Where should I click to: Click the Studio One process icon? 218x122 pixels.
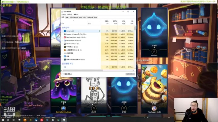65,44
